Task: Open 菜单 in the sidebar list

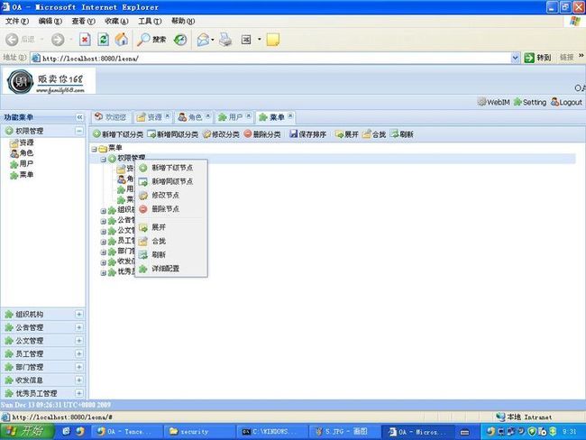Action: pyautogui.click(x=22, y=175)
